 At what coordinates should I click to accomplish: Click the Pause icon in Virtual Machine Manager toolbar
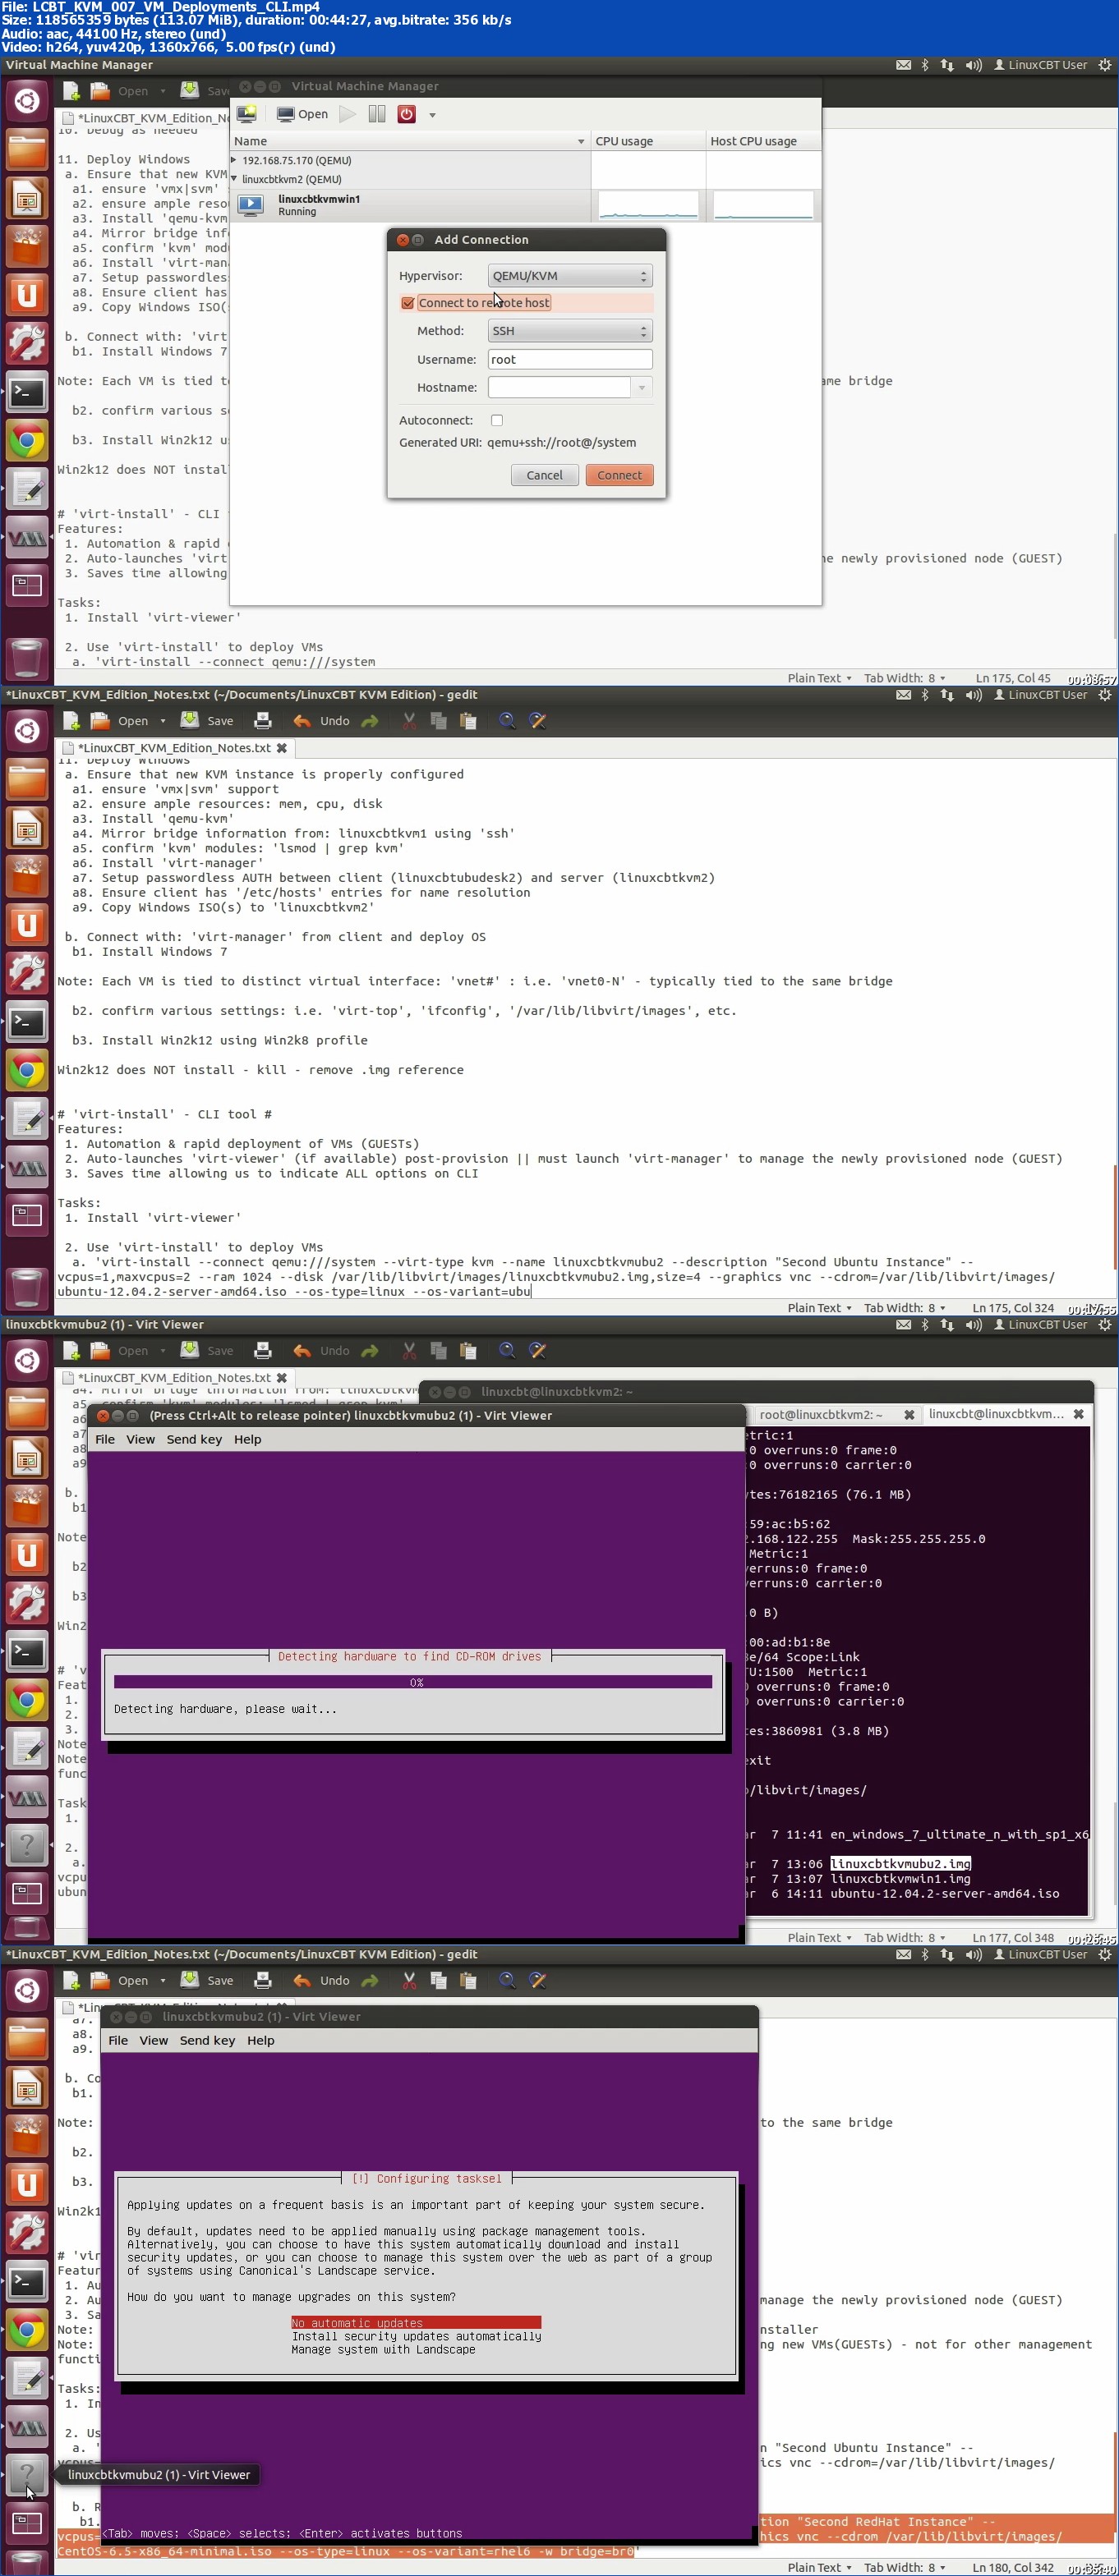click(x=376, y=114)
